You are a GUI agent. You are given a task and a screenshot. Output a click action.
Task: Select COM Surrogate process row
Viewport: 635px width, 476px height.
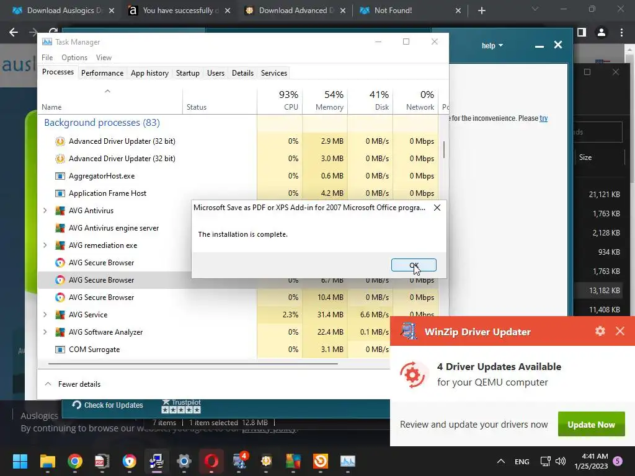(214, 350)
